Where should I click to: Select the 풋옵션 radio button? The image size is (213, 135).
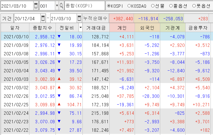194,6
